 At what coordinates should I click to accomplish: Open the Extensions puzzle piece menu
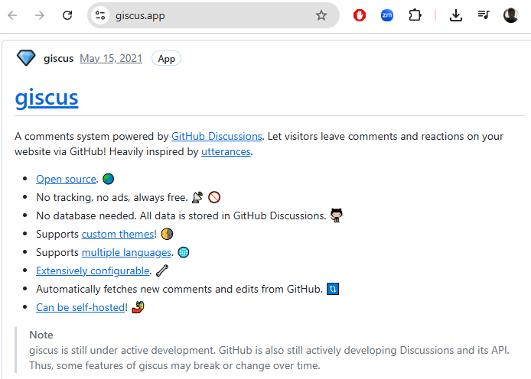click(x=415, y=15)
